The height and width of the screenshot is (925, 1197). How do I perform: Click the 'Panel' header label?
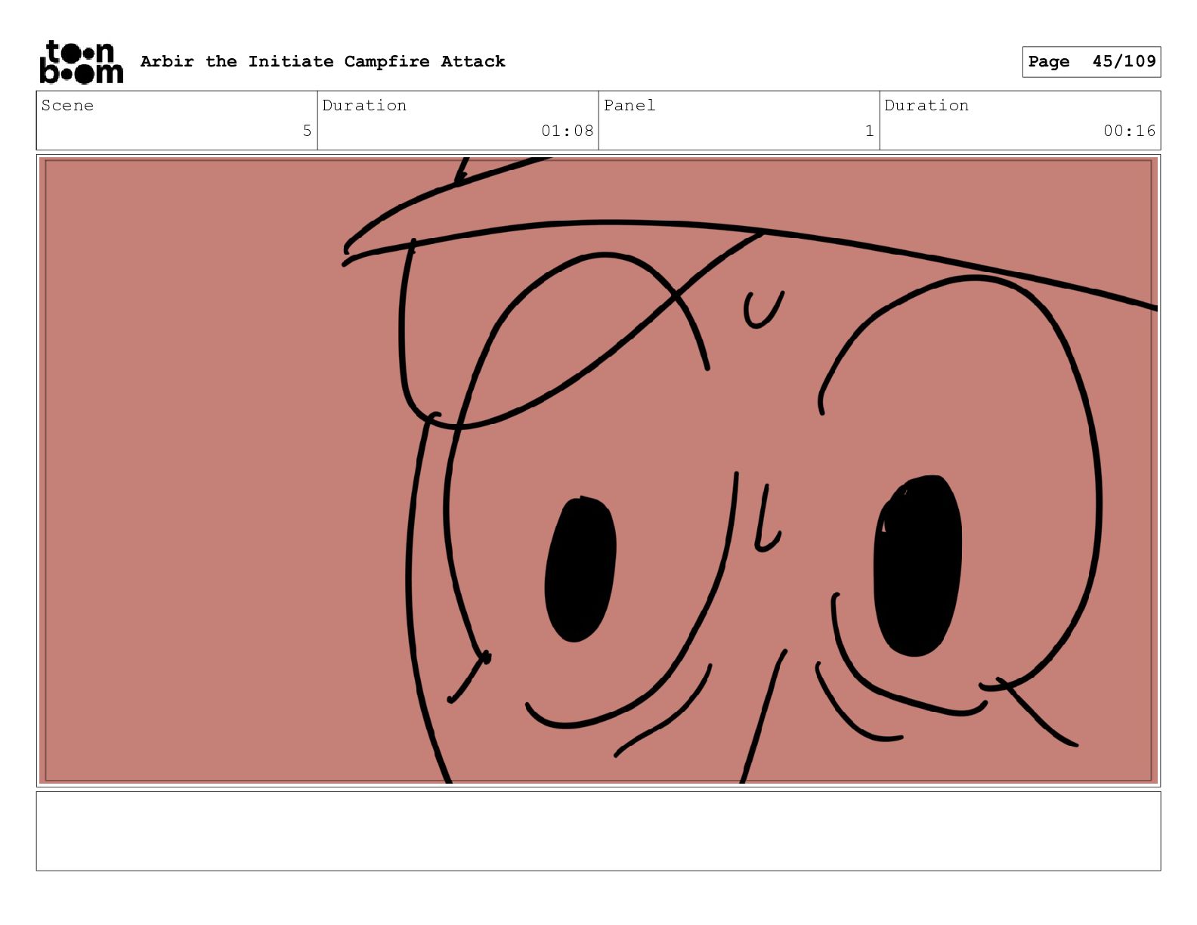[629, 105]
